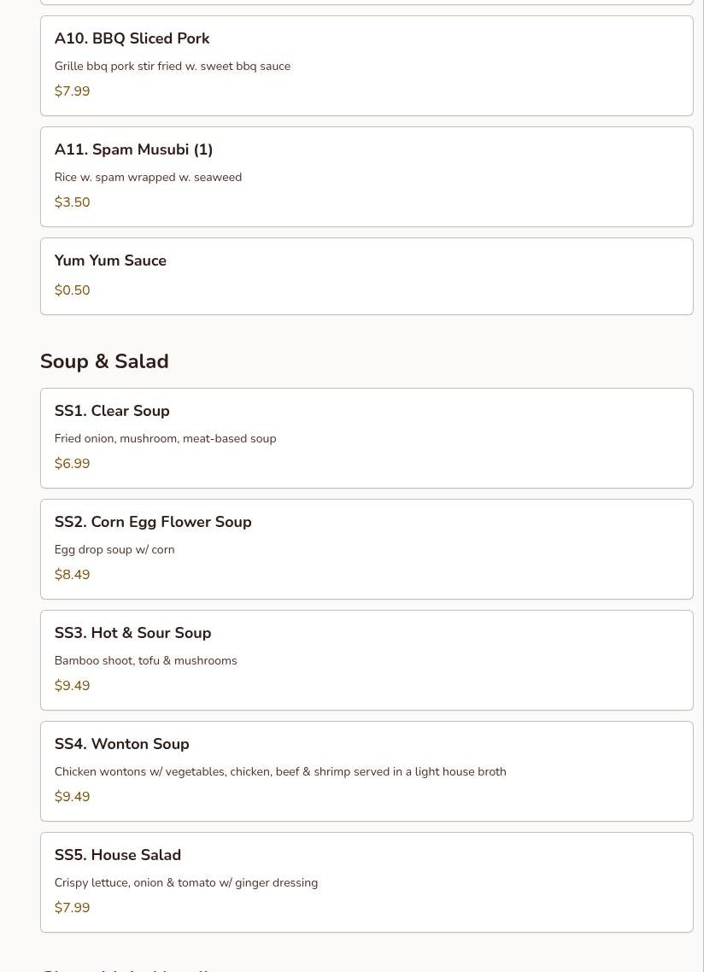
Task: Choose SS3. Hot & Sour Soup title
Action: click(x=132, y=633)
